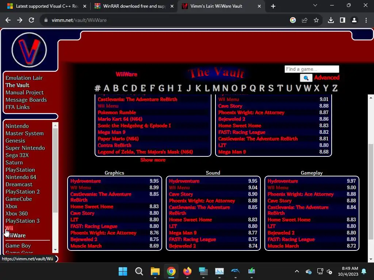Viewport: 374px width, 280px height.
Task: Close the WinRAR download tab
Action: pyautogui.click(x=172, y=6)
